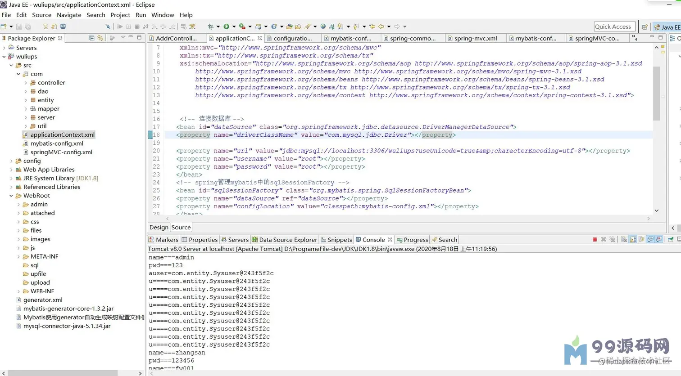This screenshot has height=376, width=681.
Task: Select generator.xml in Package Explorer
Action: (43, 300)
